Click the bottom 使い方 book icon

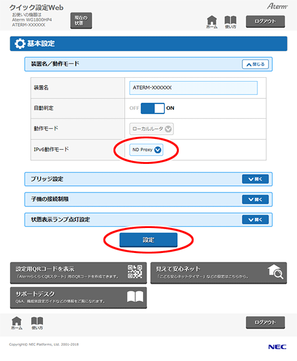tap(37, 323)
